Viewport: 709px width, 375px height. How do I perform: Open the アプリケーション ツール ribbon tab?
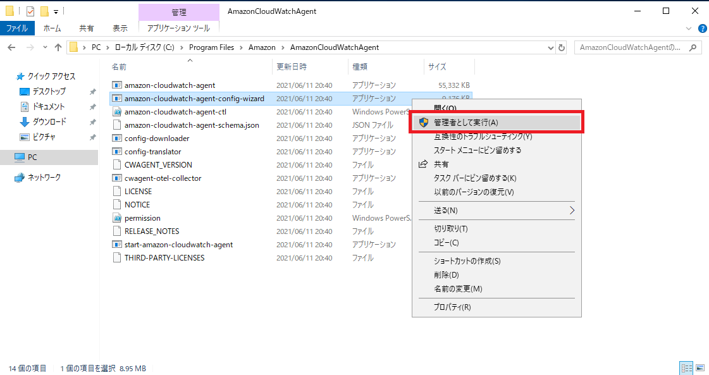click(x=178, y=28)
